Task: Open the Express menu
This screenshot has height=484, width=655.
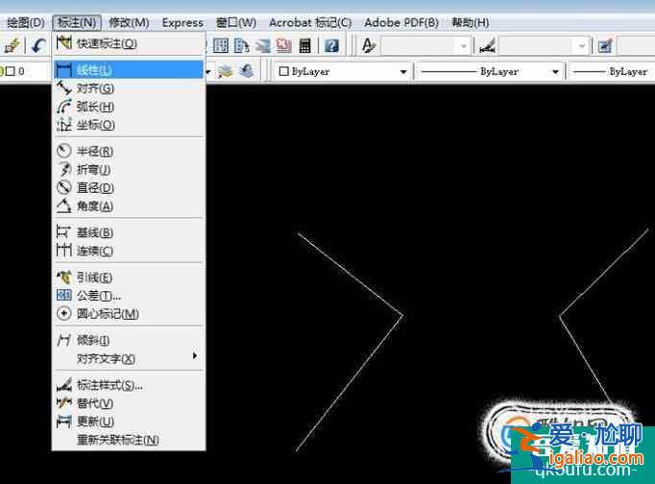Action: point(182,22)
